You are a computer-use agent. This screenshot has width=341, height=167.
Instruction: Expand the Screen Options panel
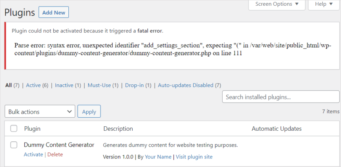(x=277, y=4)
